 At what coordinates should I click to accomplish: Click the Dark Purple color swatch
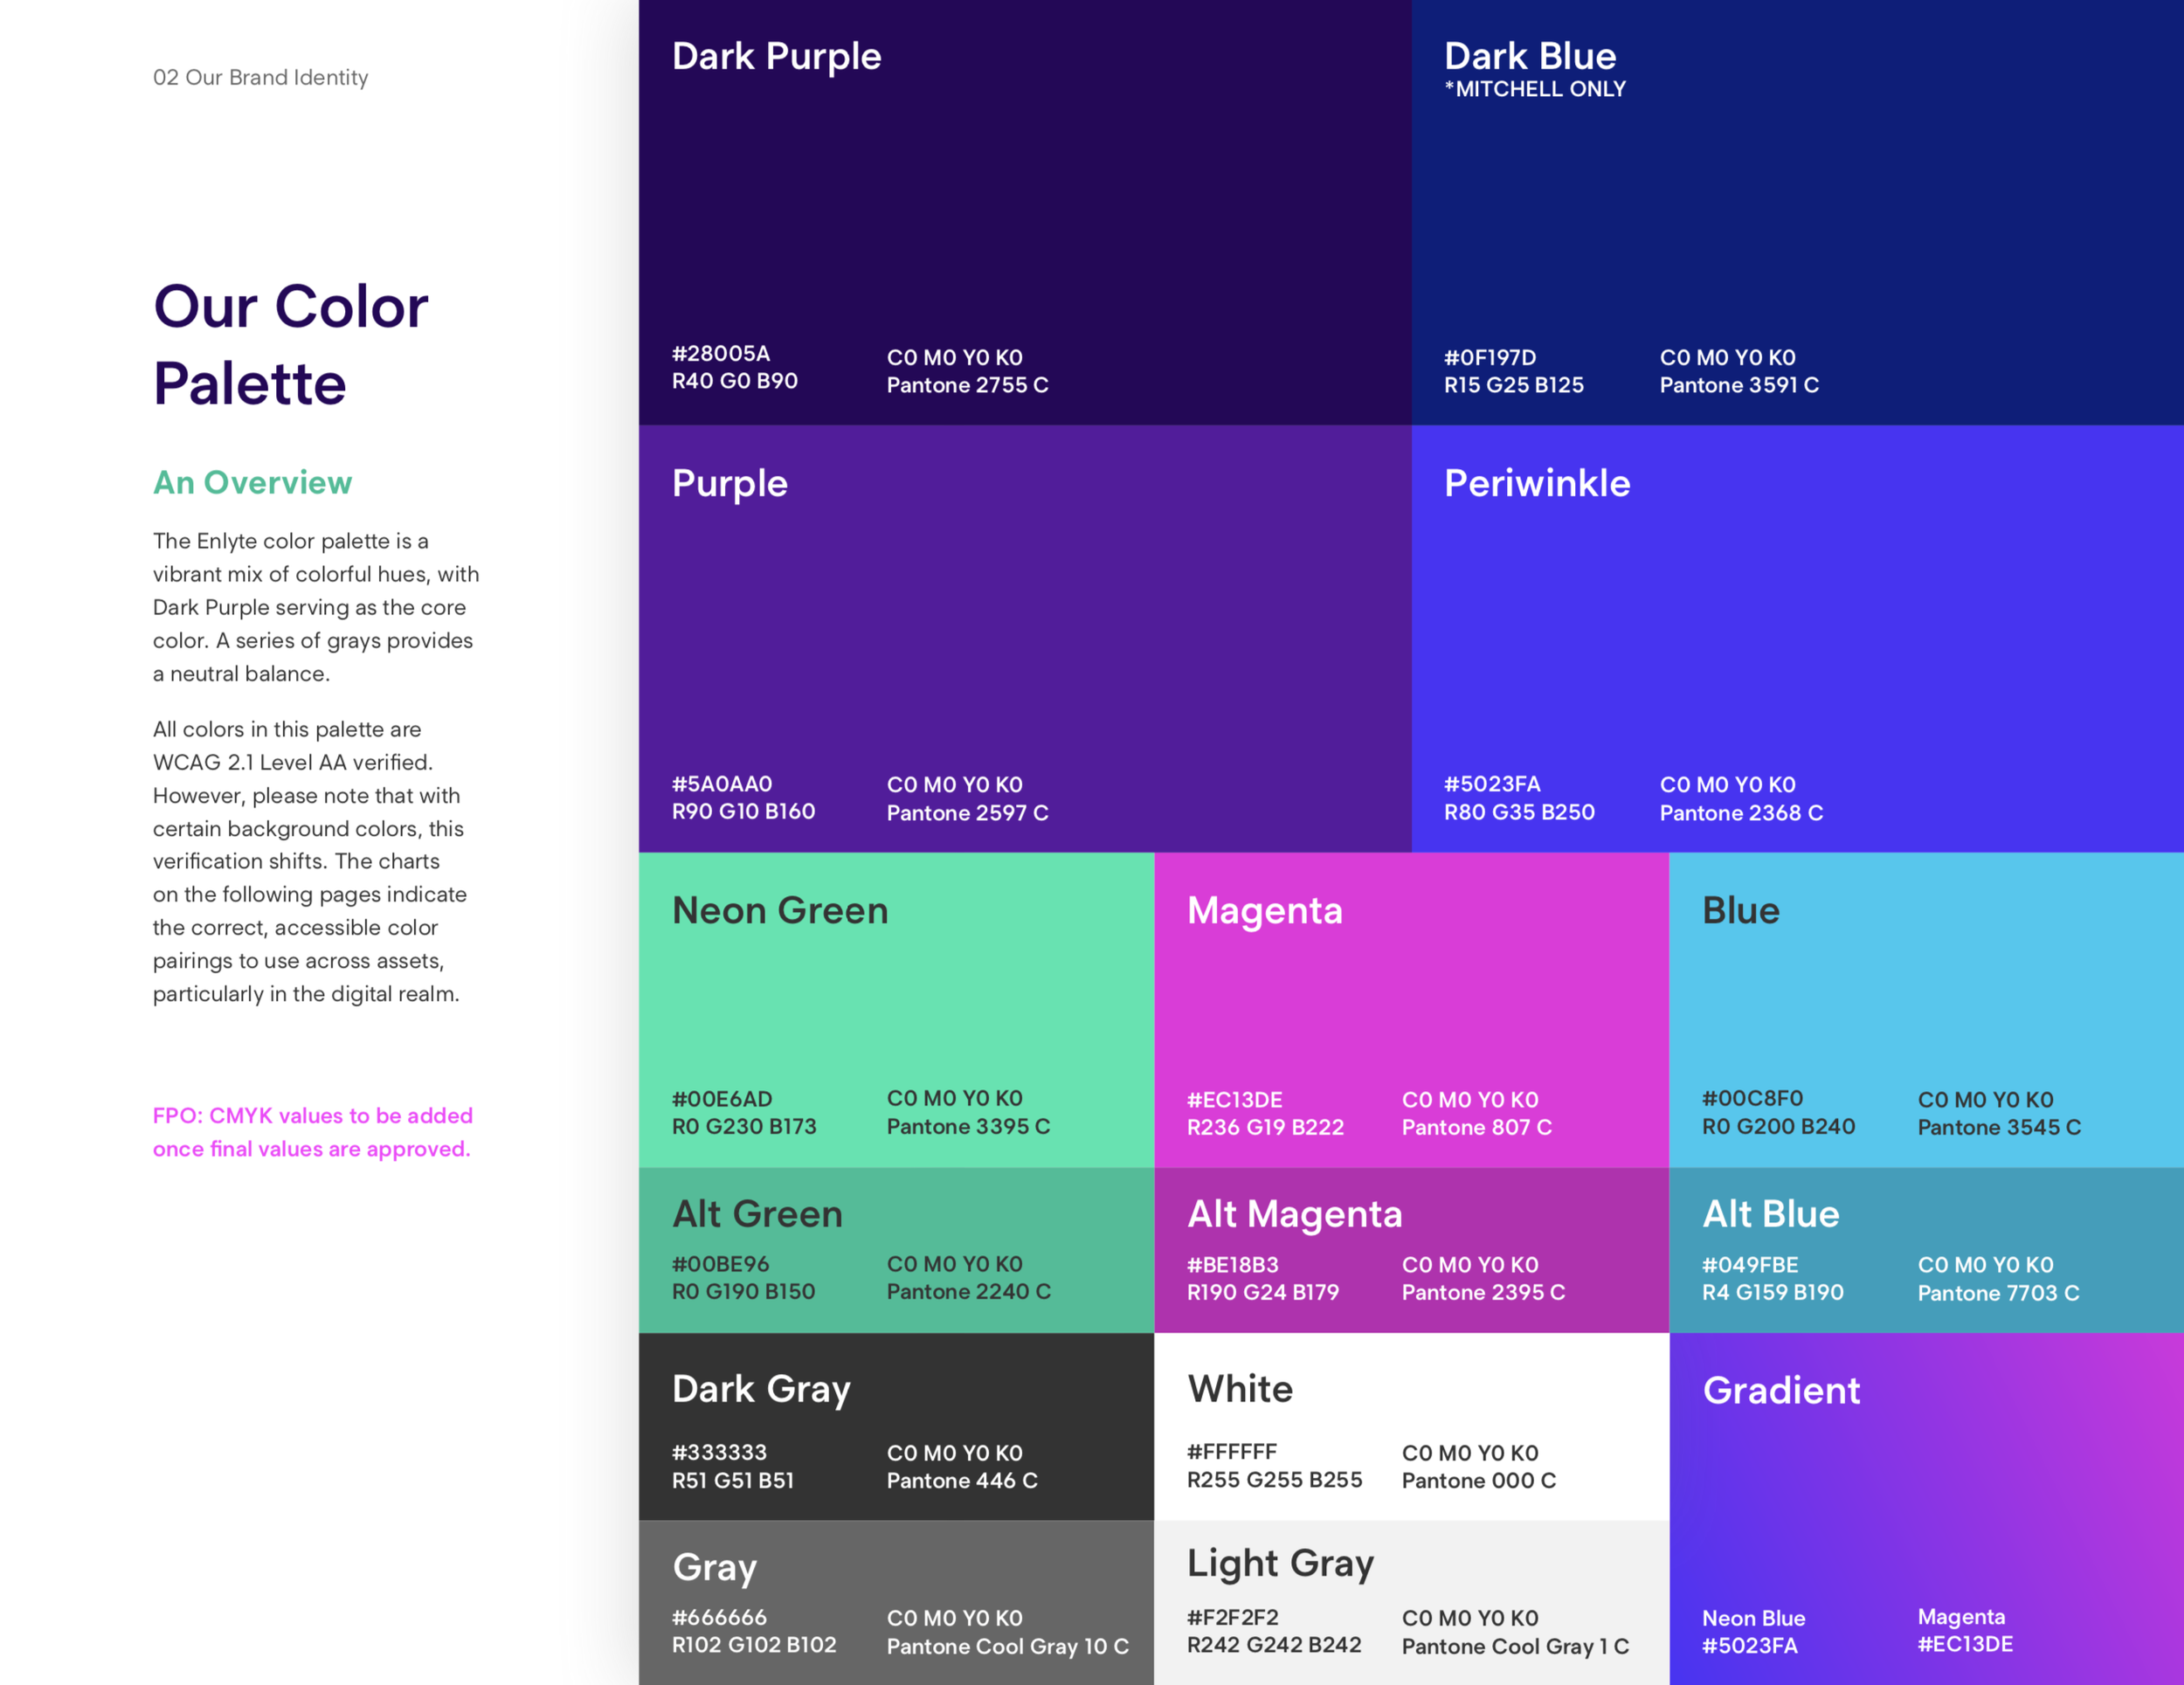[1024, 212]
